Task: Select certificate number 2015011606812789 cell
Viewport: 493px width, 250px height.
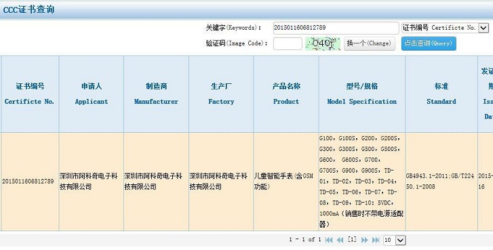Action: [28, 182]
